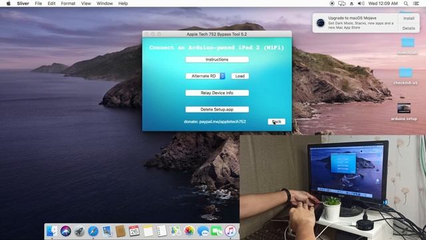Click Bypass Tool window title bar

click(217, 34)
